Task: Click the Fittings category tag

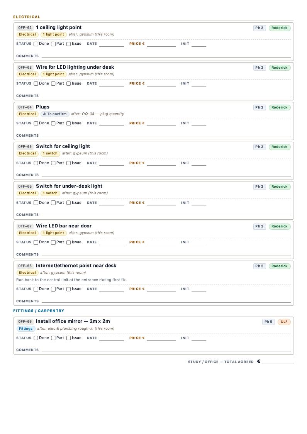Action: pyautogui.click(x=26, y=329)
